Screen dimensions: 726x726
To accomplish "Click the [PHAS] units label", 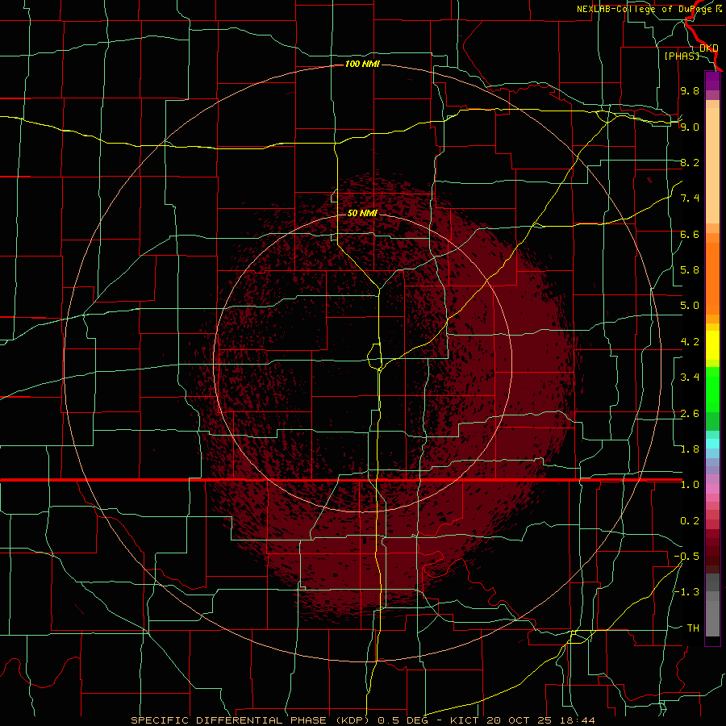I will [x=682, y=56].
